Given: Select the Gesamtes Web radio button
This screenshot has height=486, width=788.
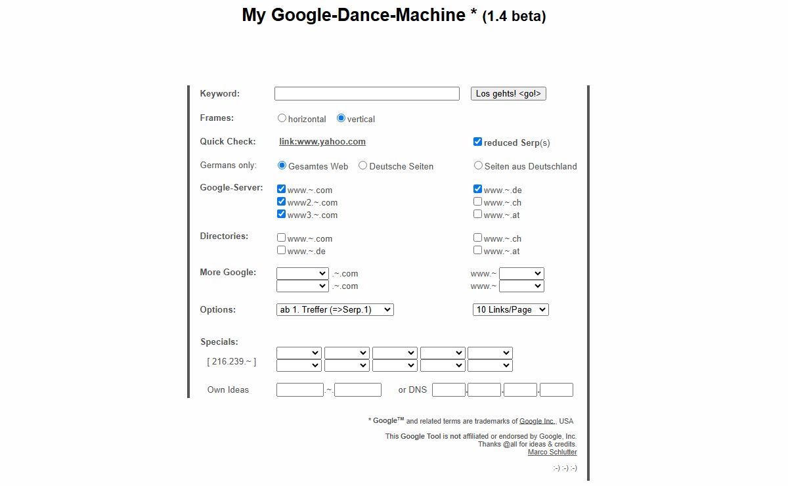Looking at the screenshot, I should (x=282, y=166).
